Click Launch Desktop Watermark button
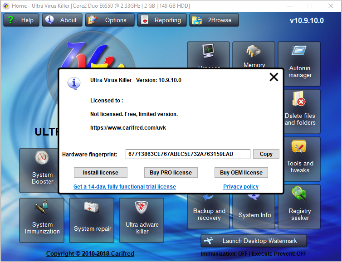 254,241
